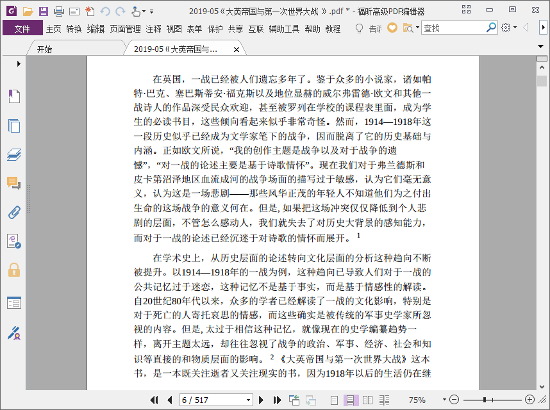Screen dimensions: 550x410
Task: Open the settings gear in the ribbon
Action: pyautogui.click(x=506, y=28)
